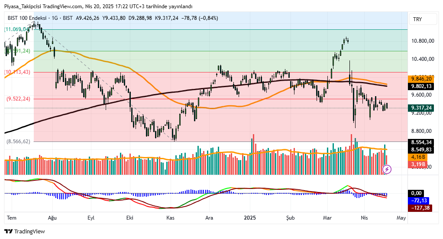
Task: Click the Eyl month on time axis
Action: click(91, 218)
